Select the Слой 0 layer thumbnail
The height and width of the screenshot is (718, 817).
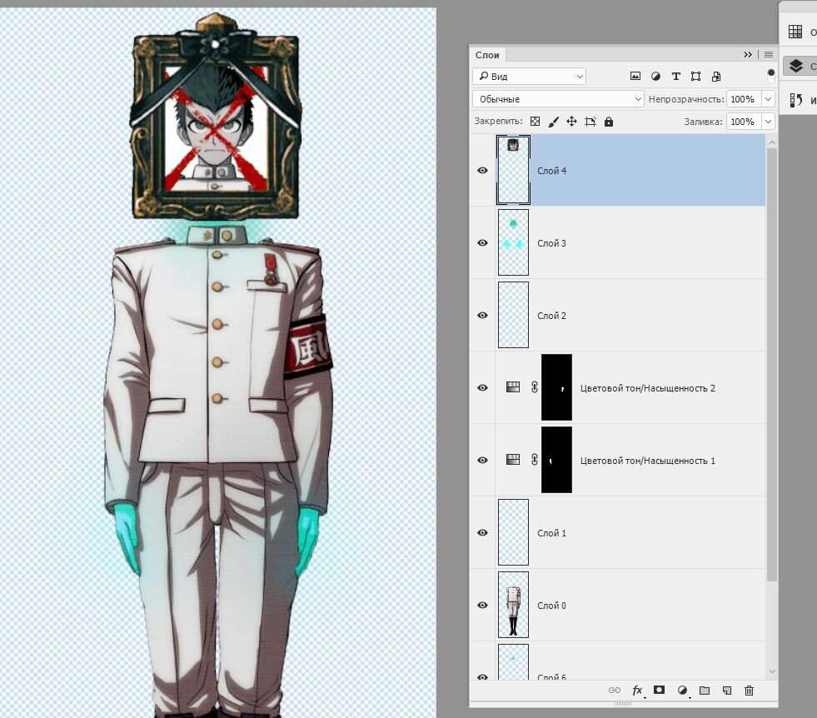[513, 605]
